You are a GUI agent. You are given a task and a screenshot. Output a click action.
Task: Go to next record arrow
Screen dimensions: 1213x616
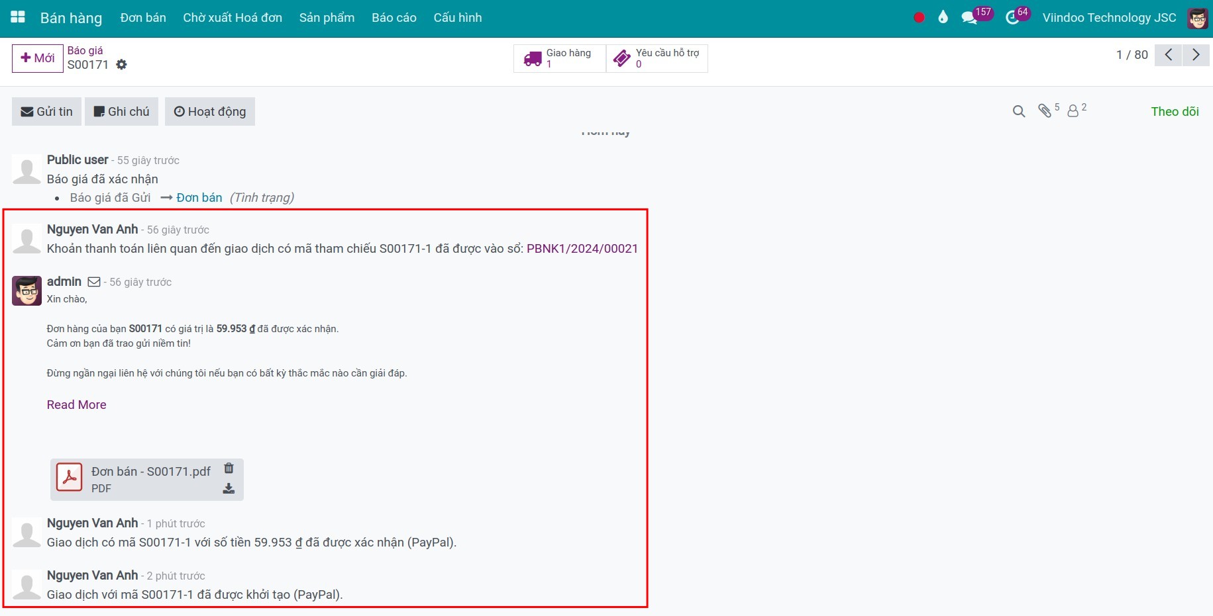[1196, 55]
